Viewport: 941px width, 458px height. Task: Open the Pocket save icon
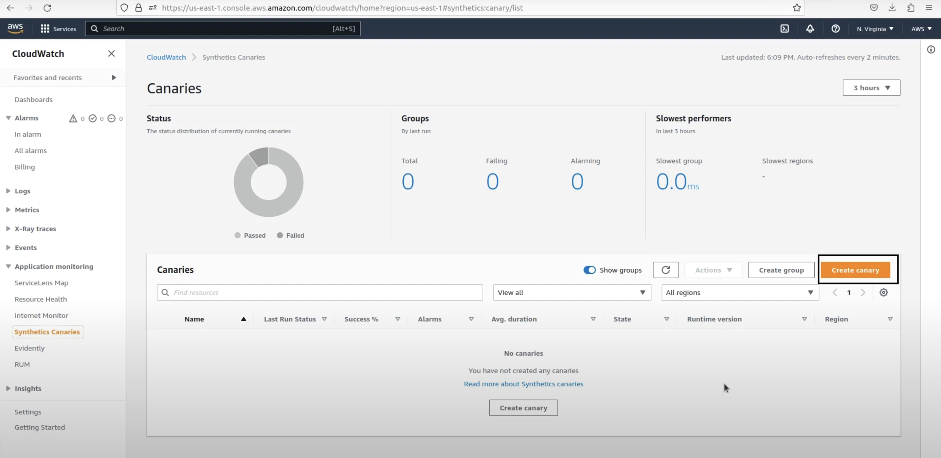tap(874, 8)
